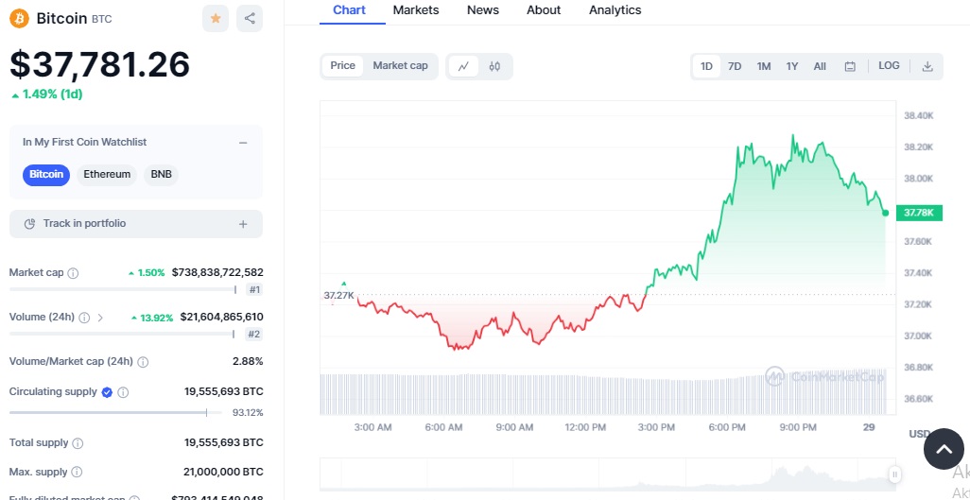Toggle LOG scale on chart
Viewport: 970px width, 500px height.
[889, 65]
